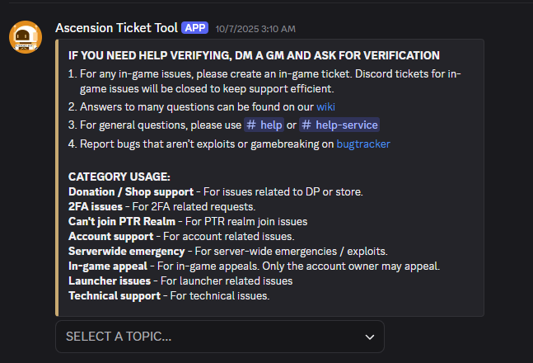533x363 pixels.
Task: Click the chevron arrow on the topic selector
Action: 369,337
